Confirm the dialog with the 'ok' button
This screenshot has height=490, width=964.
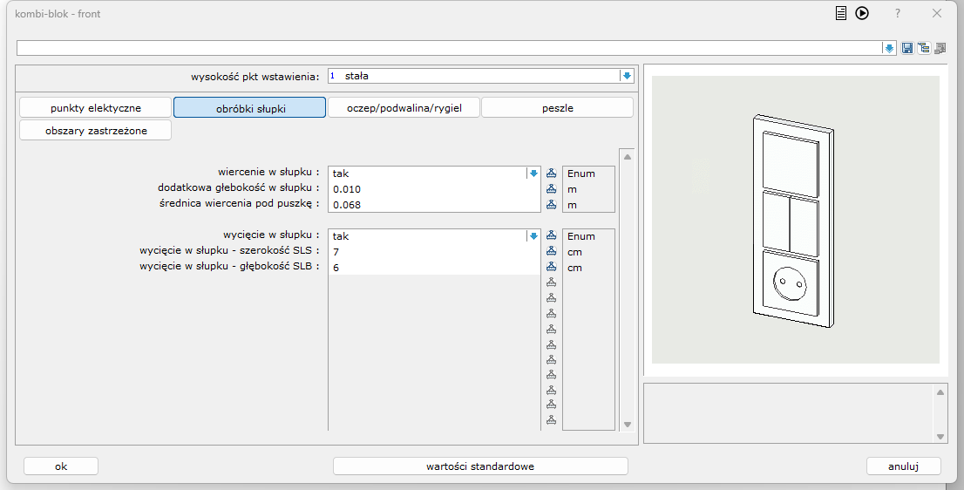pos(61,466)
